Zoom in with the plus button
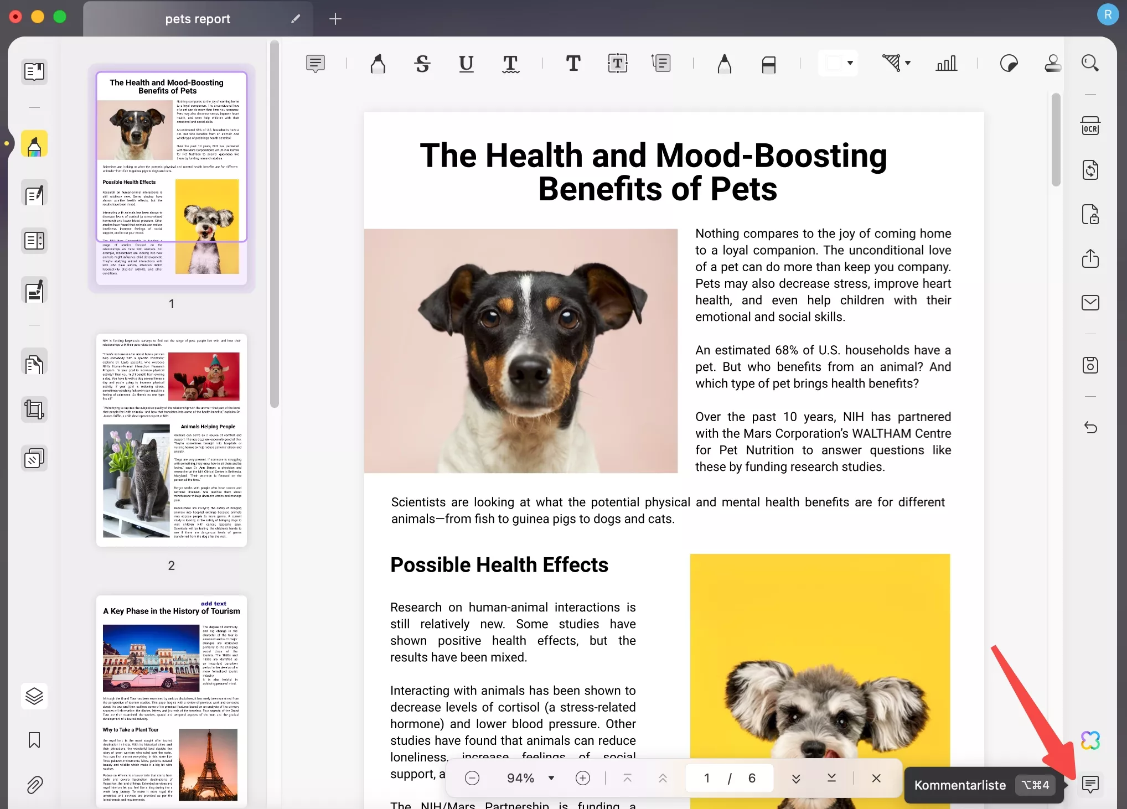The image size is (1127, 809). [583, 778]
